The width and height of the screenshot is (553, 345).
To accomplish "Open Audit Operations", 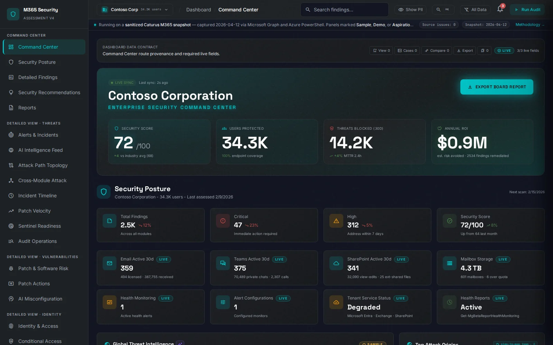I will [44, 241].
